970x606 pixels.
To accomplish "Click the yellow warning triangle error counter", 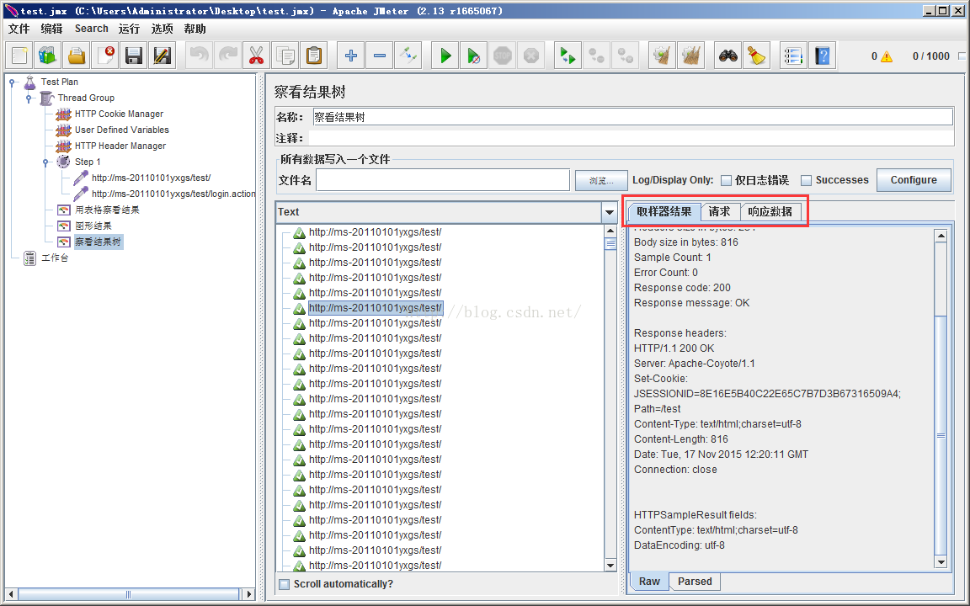I will pos(887,56).
